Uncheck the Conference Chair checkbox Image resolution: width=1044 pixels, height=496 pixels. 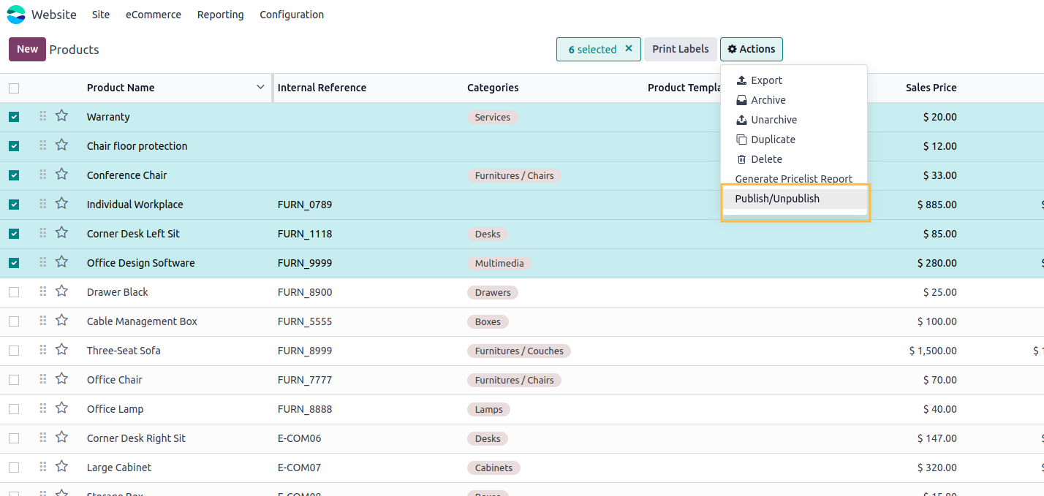(x=14, y=175)
